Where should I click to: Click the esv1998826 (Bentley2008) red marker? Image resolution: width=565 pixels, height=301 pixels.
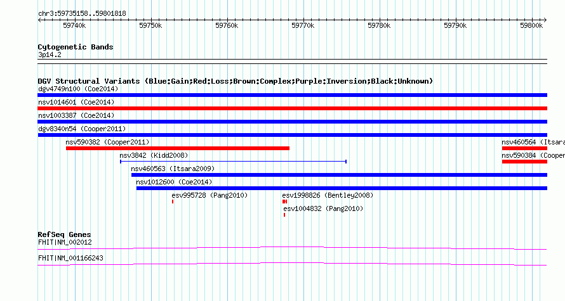(284, 202)
